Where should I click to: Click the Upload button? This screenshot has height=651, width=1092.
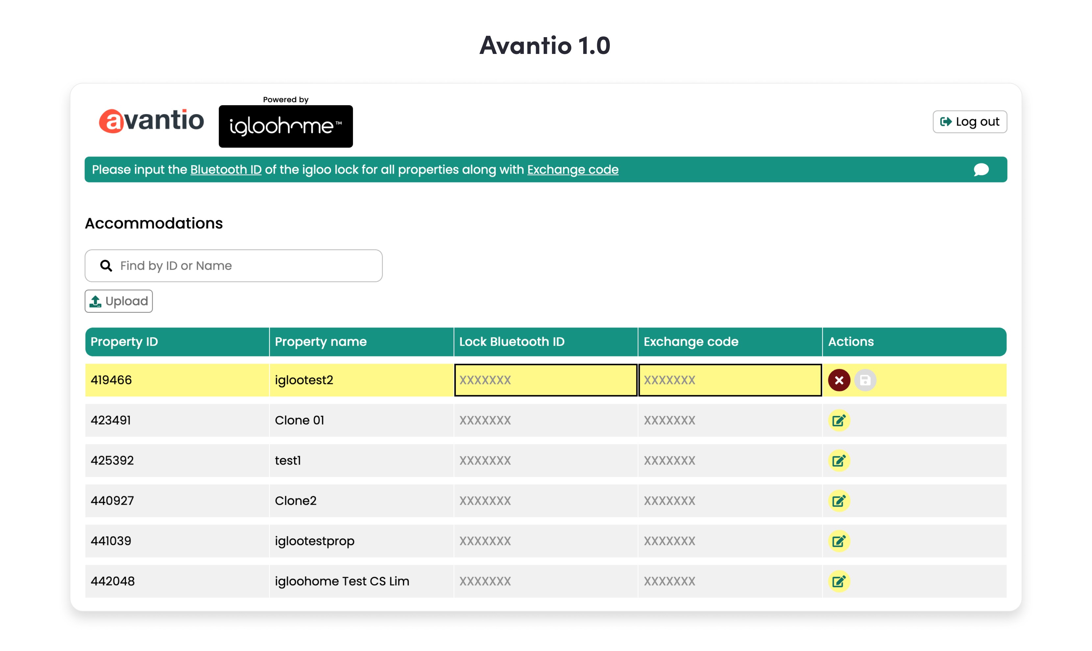coord(118,301)
